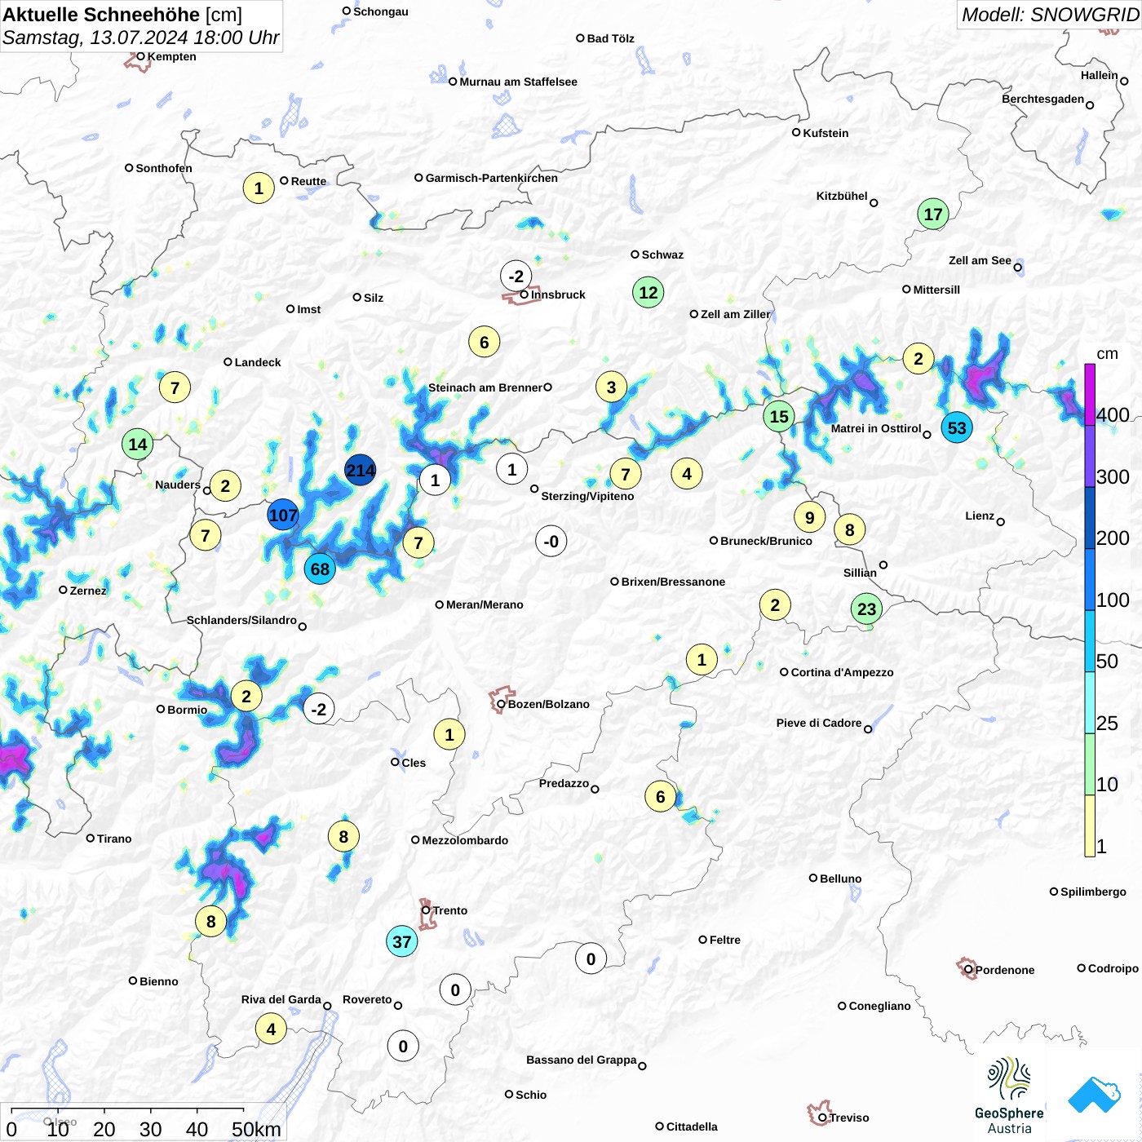
Task: Click the 68 cm station marker
Action: pyautogui.click(x=320, y=569)
